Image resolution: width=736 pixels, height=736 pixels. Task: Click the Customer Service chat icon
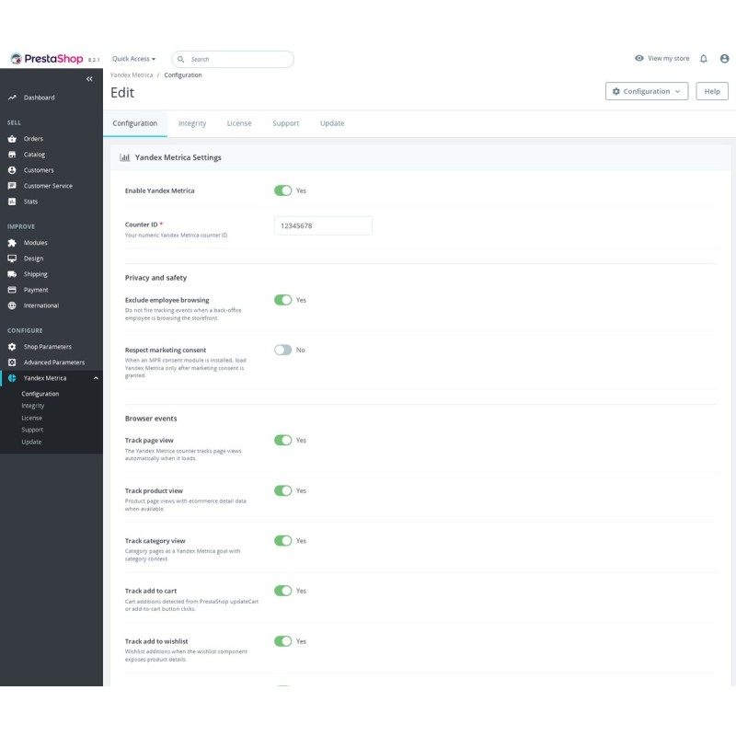click(12, 186)
